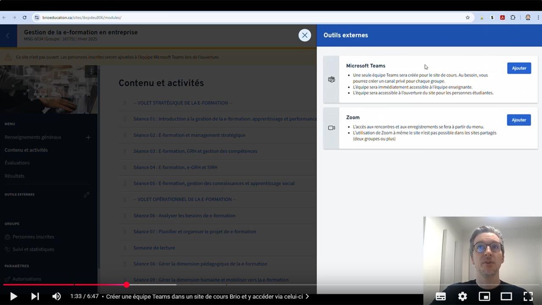This screenshot has height=305, width=542.
Task: Grab drag handle for Séance 06
Action: [124, 216]
